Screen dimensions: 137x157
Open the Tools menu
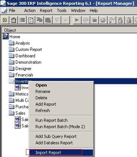(62, 10)
